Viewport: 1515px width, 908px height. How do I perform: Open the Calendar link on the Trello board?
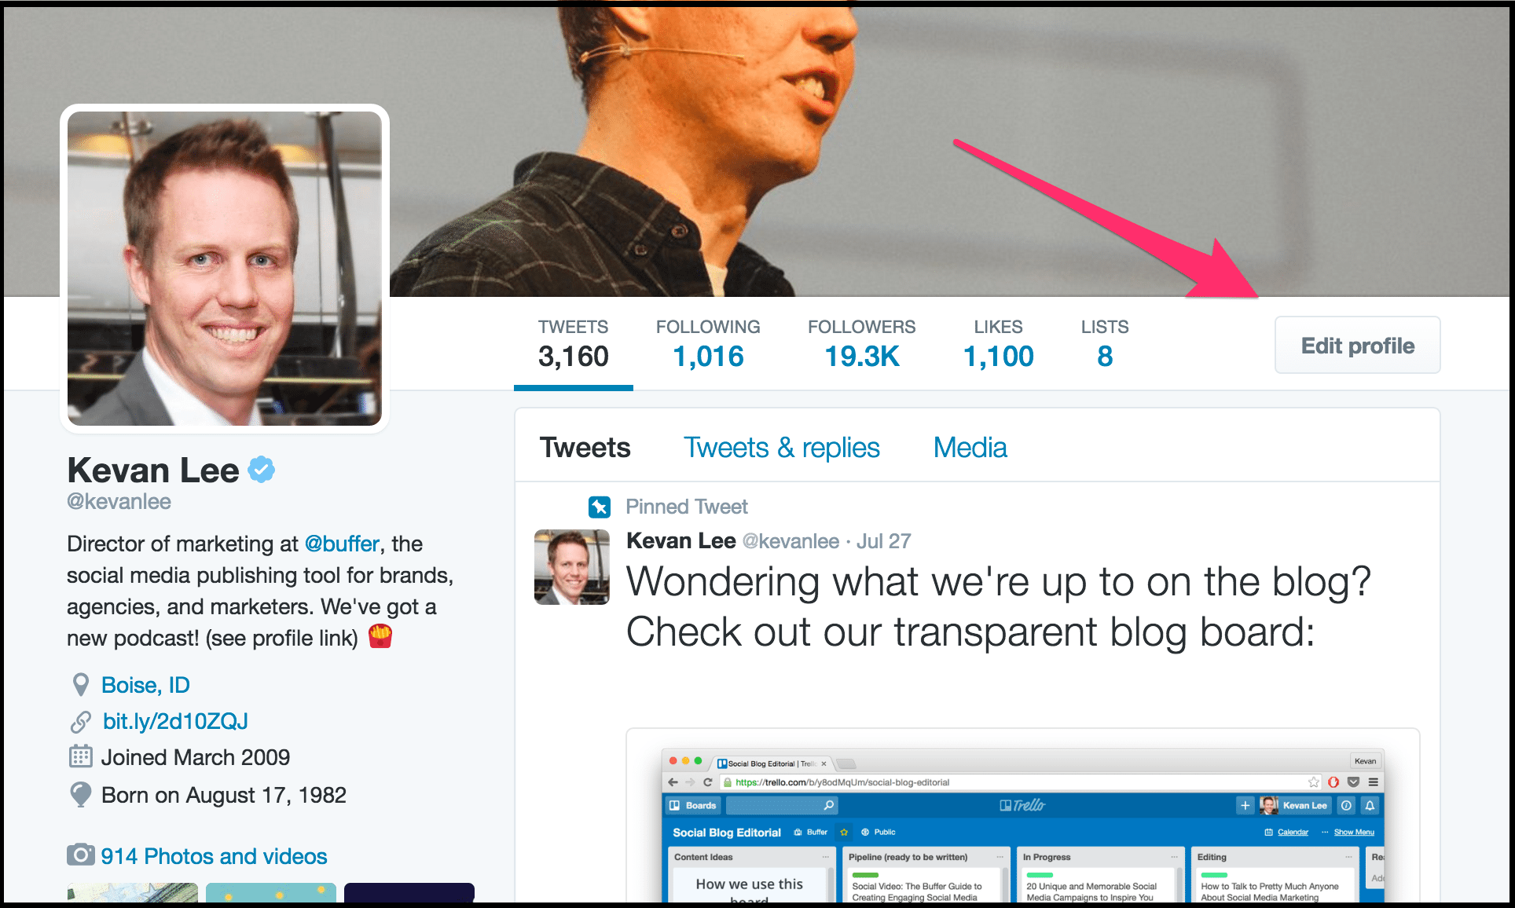pyautogui.click(x=1286, y=832)
